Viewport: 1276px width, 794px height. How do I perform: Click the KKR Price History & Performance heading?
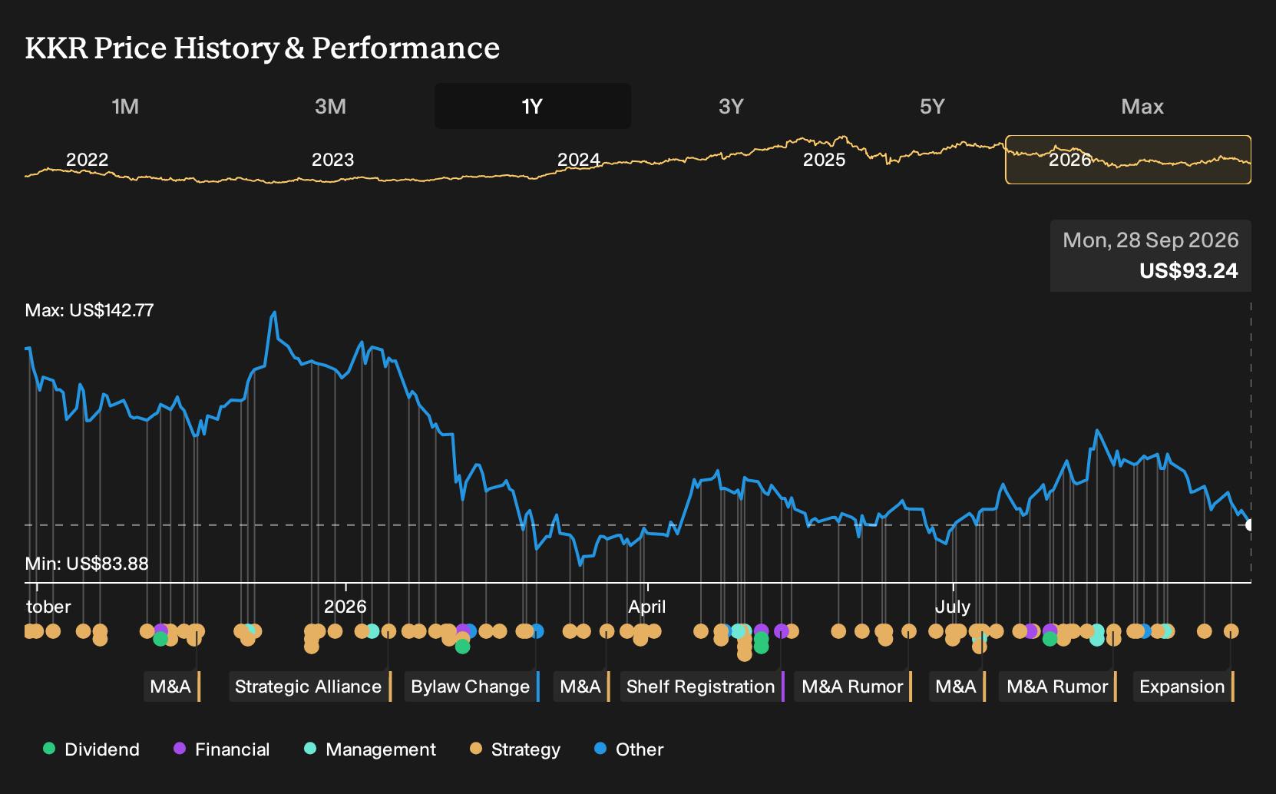[263, 48]
